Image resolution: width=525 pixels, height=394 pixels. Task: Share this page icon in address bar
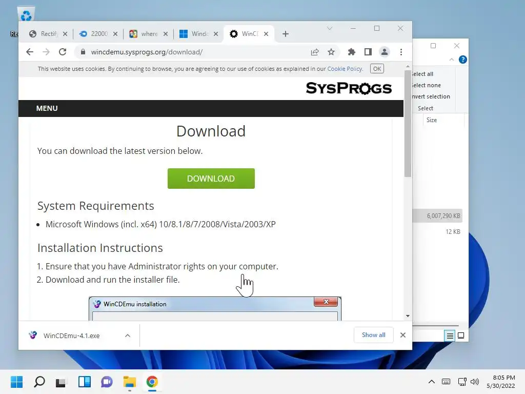click(x=315, y=52)
